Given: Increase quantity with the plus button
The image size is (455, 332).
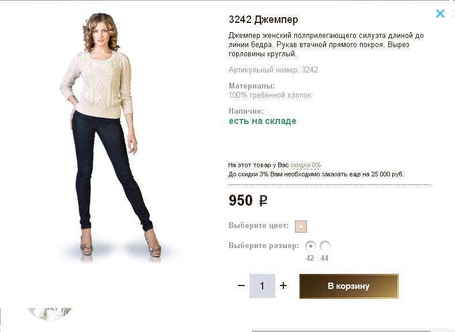Looking at the screenshot, I should (x=283, y=285).
